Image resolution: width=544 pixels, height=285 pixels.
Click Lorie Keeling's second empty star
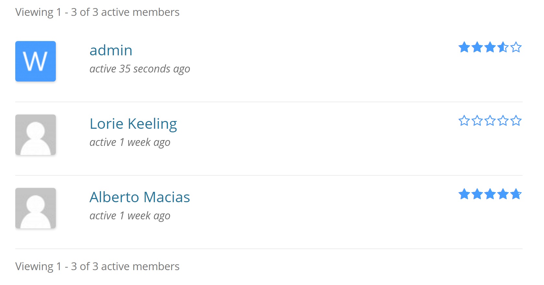[477, 121]
